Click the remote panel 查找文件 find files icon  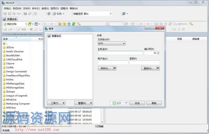(176, 24)
